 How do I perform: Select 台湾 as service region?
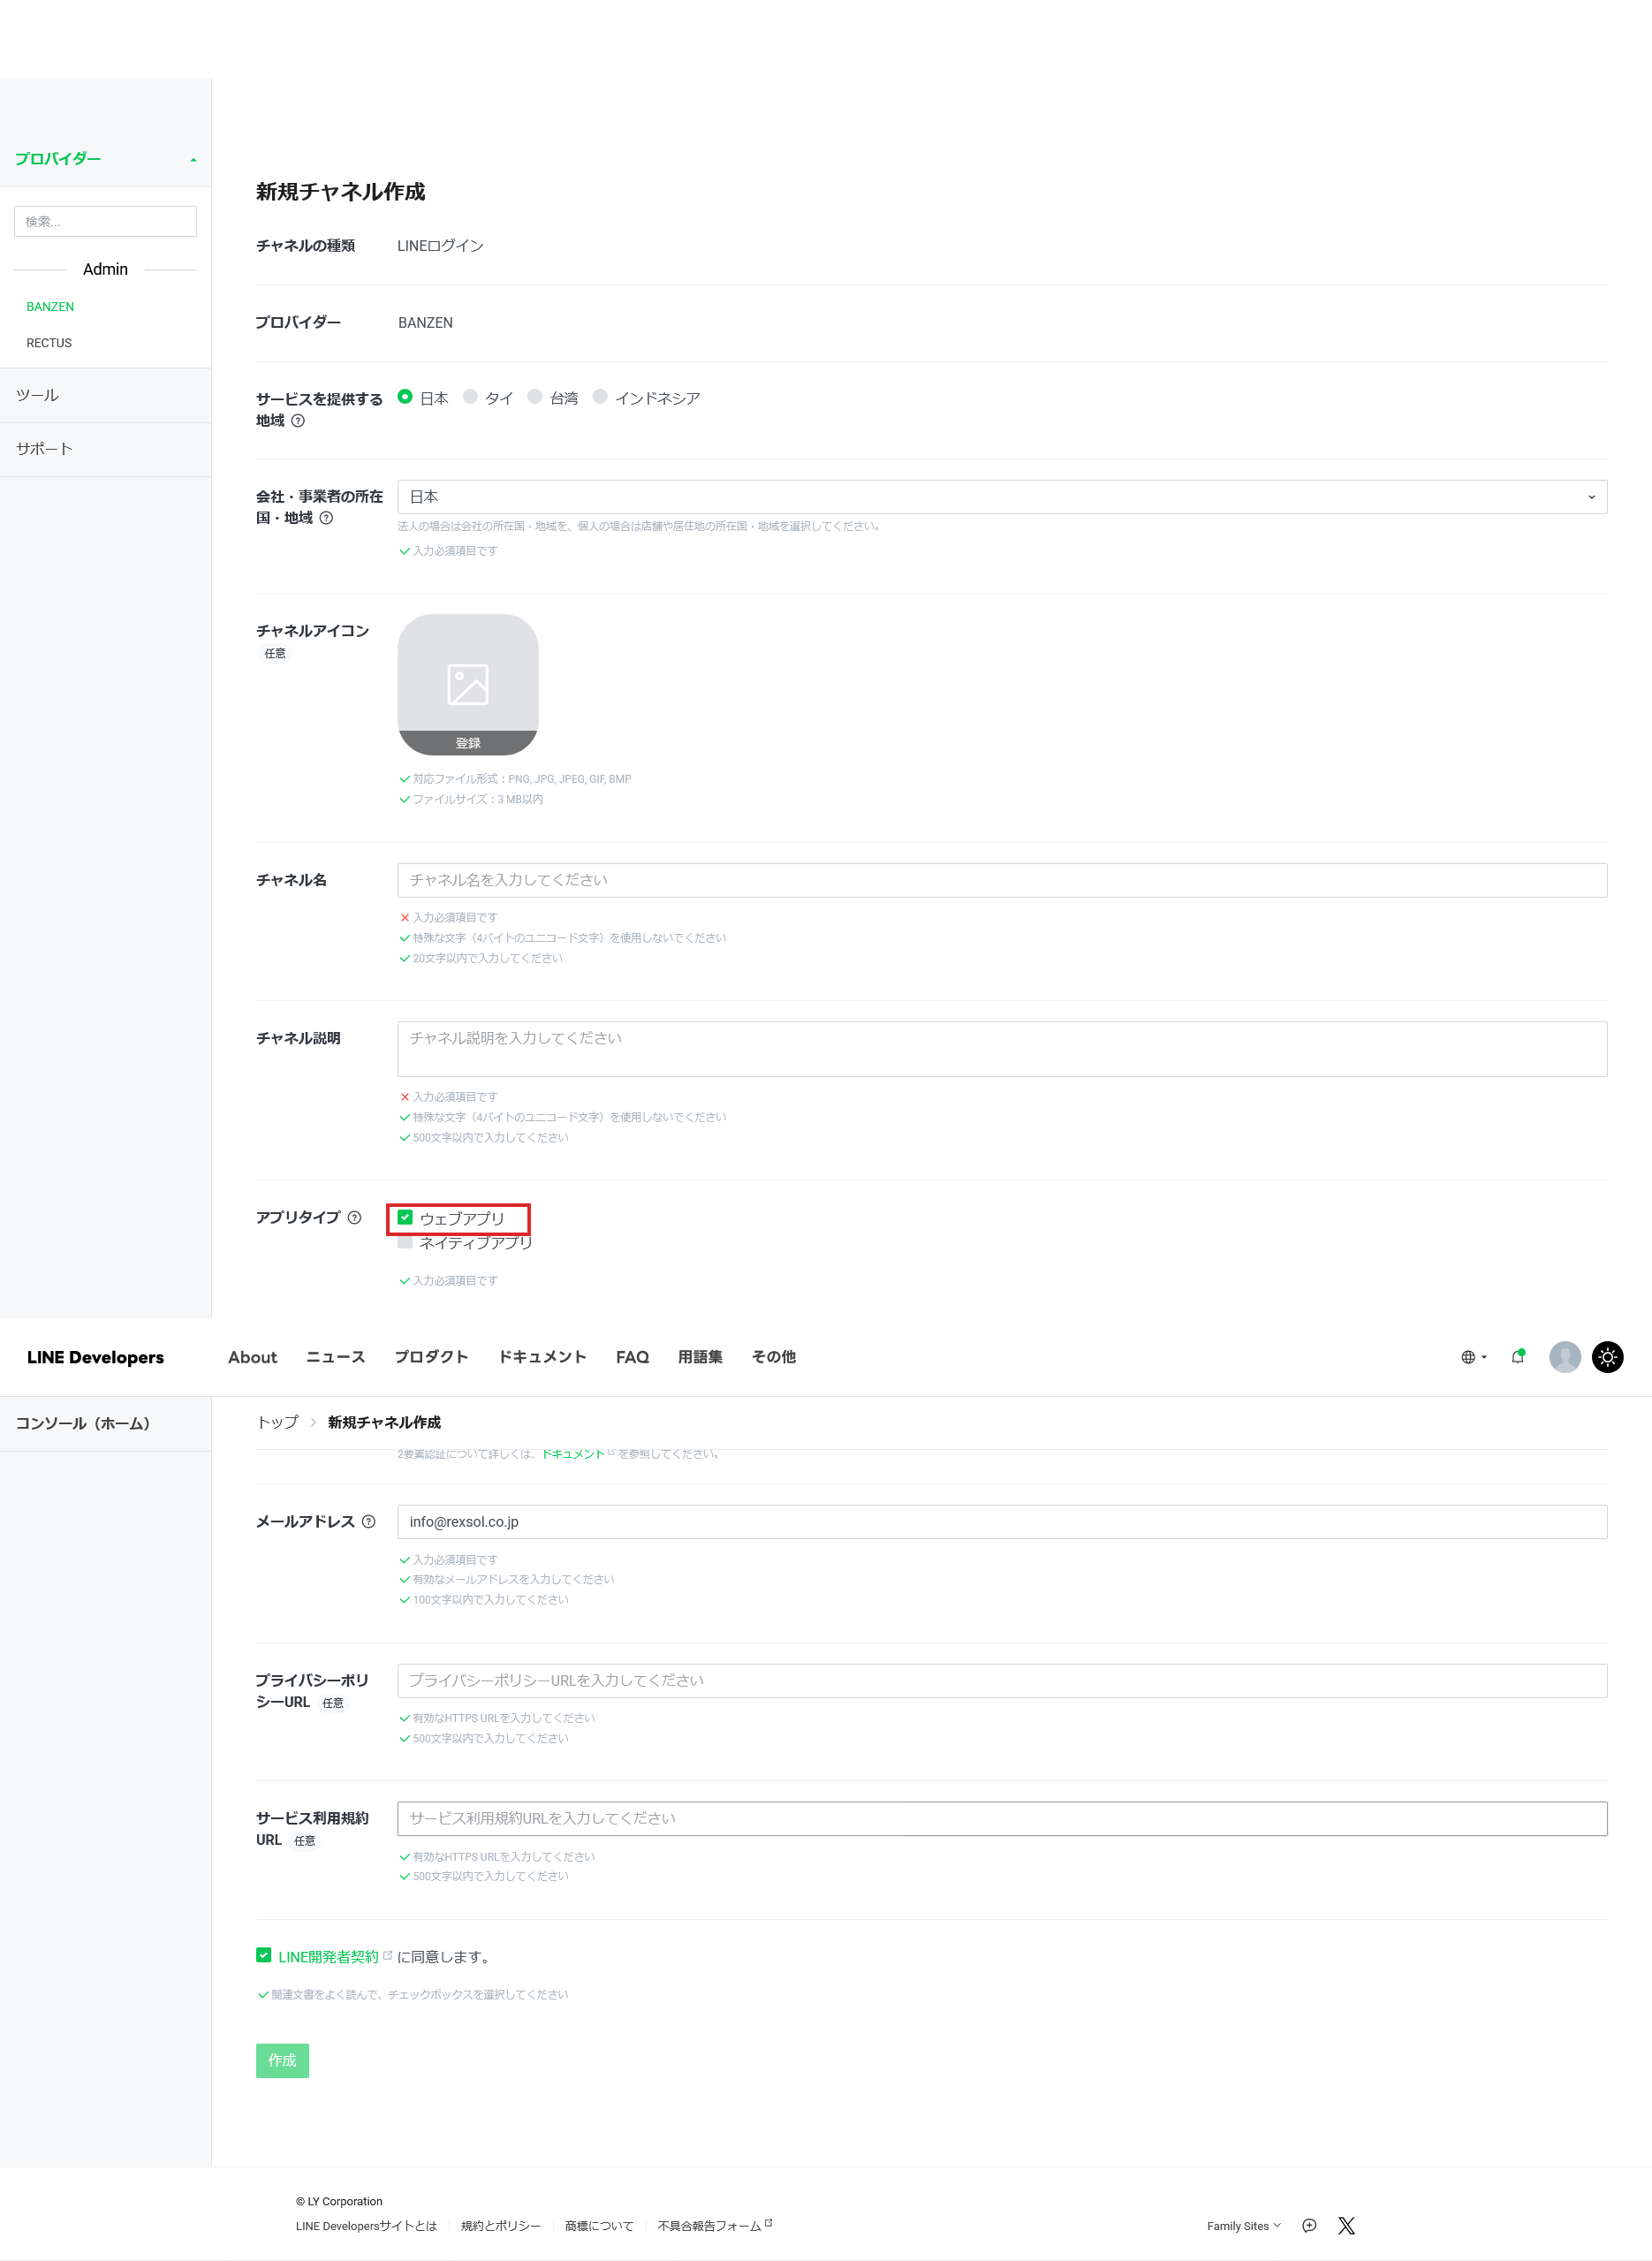point(535,397)
